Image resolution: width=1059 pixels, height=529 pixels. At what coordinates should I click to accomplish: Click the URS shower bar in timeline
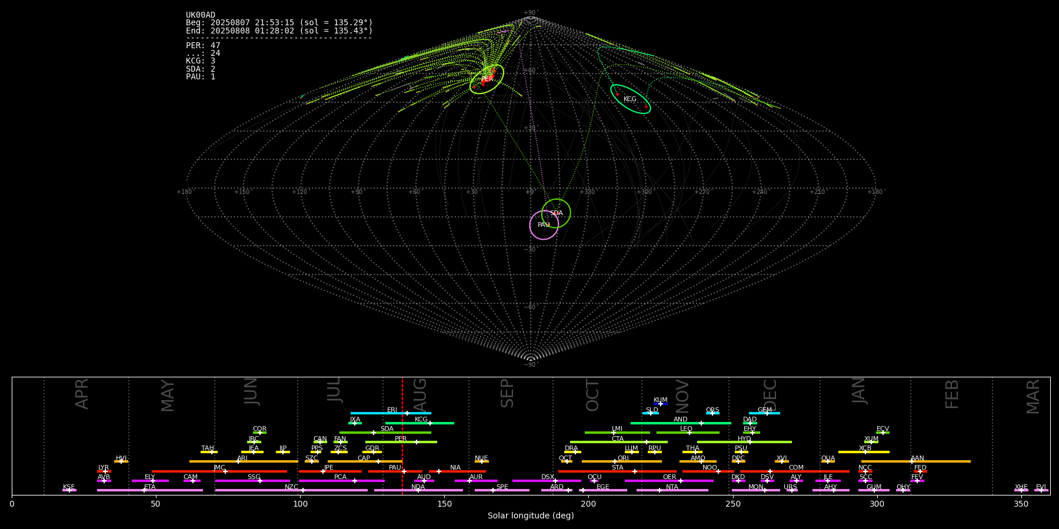coord(792,490)
